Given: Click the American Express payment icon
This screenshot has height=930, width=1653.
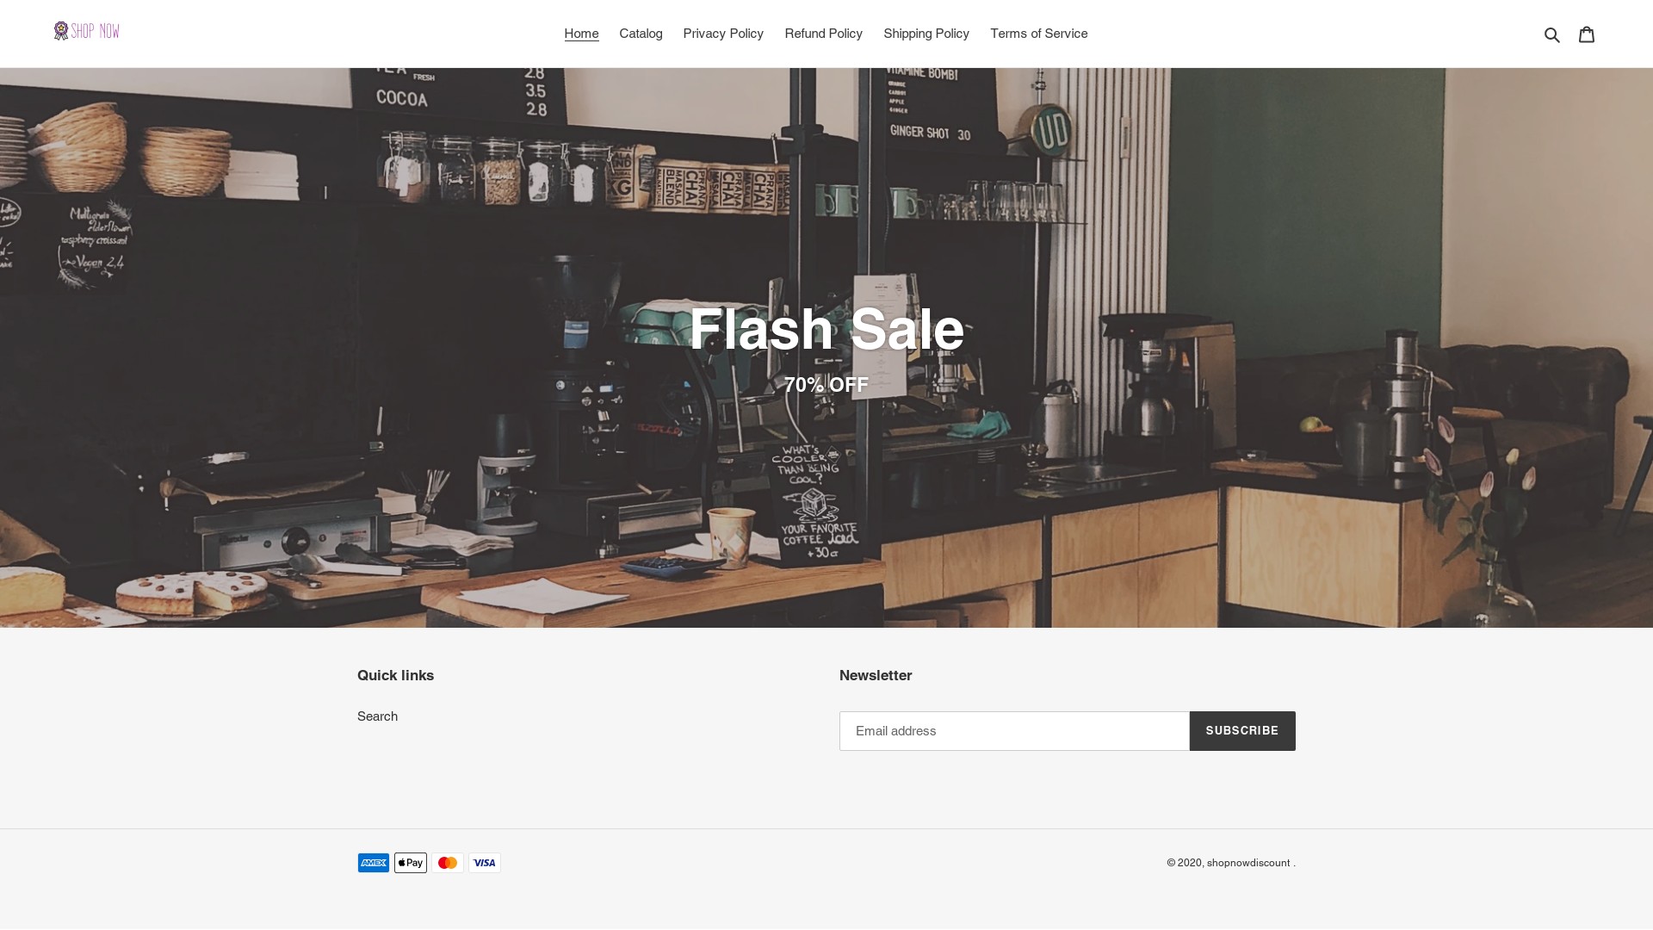Looking at the screenshot, I should [374, 862].
